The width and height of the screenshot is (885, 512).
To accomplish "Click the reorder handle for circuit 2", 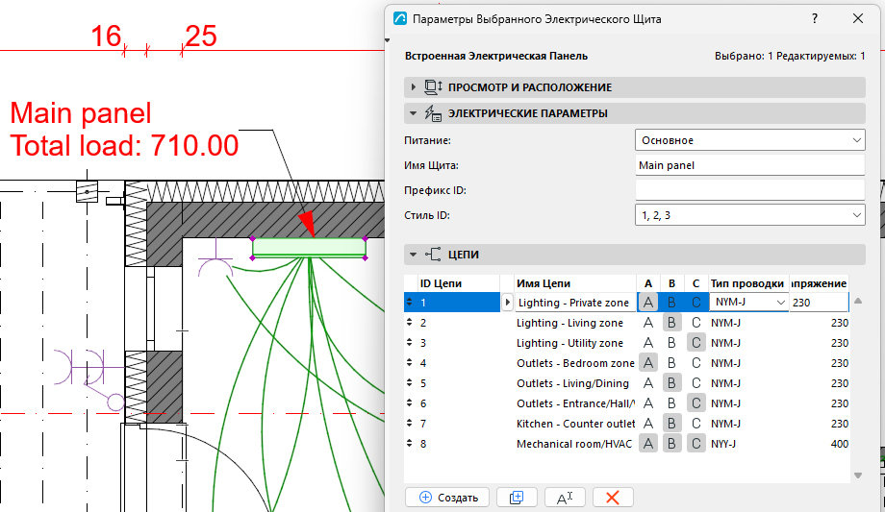I will click(409, 323).
